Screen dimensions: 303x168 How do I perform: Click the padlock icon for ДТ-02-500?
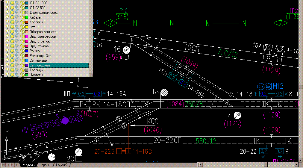click(x=22, y=8)
